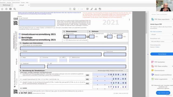Expand the Seiten organisieren chevron
Screen dimensions: 173x97
click(172, 79)
